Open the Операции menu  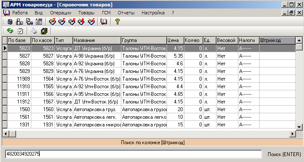60,13
